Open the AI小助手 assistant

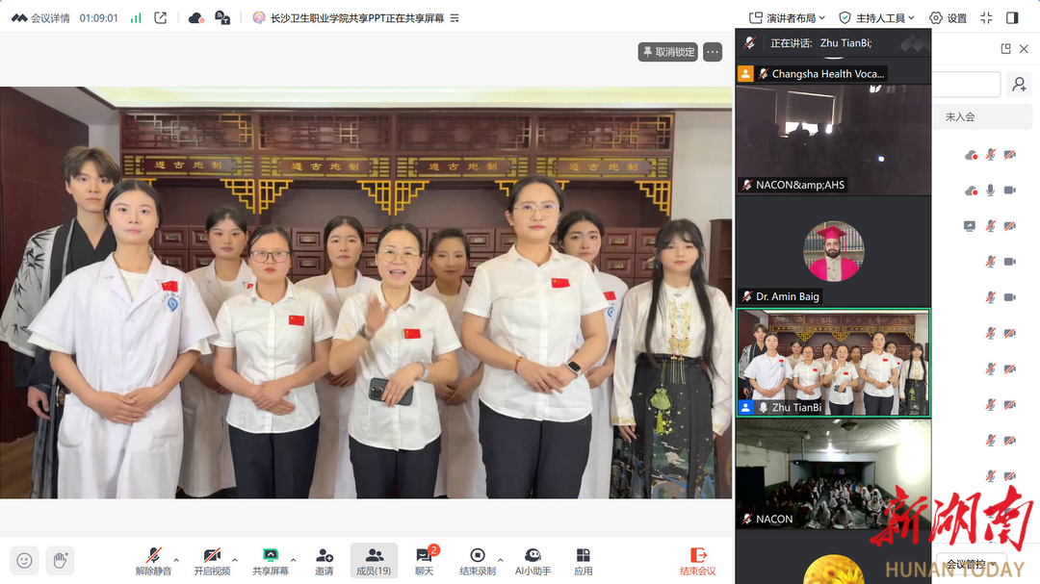(x=533, y=556)
